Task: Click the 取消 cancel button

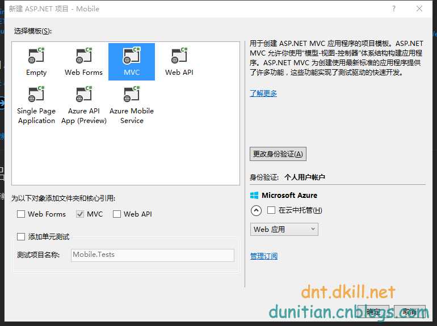Action: (x=410, y=311)
